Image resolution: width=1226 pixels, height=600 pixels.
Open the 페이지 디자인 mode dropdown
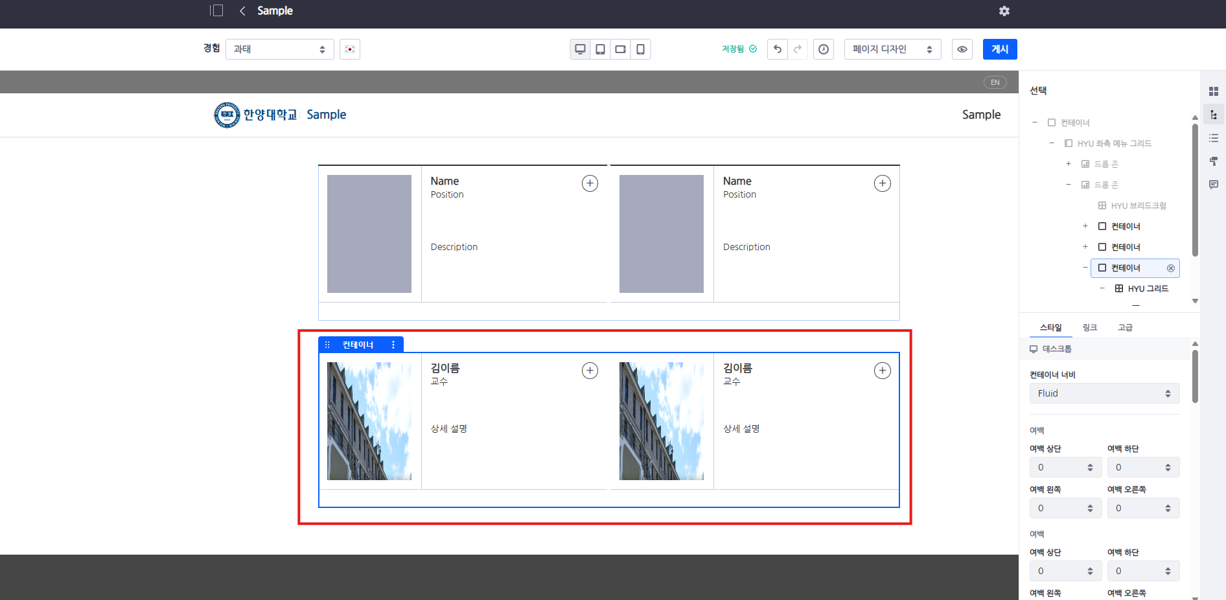(892, 49)
